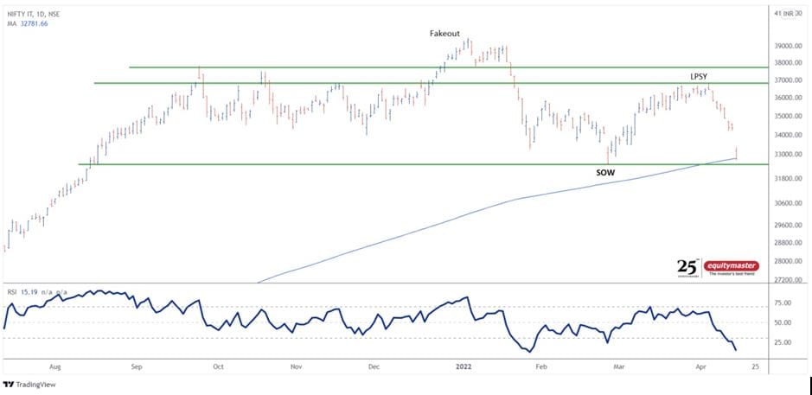
Task: Click the SOW text annotation
Action: pos(604,173)
